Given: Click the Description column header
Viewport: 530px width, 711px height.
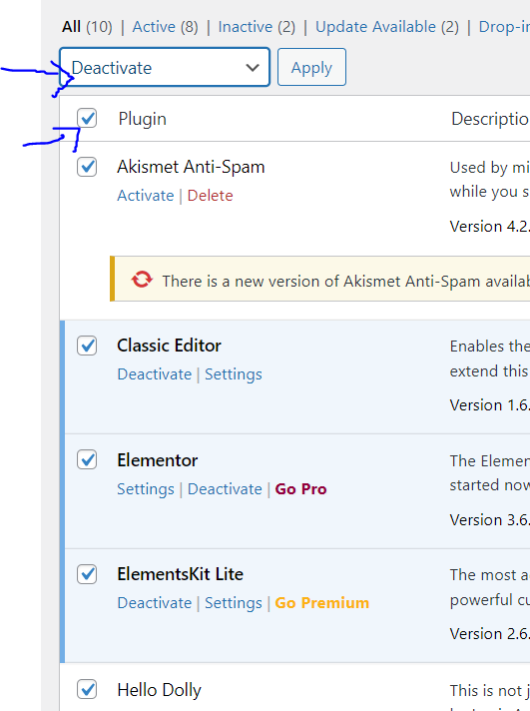Looking at the screenshot, I should pos(490,119).
